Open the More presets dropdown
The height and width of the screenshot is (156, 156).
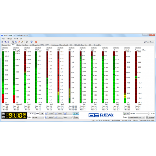[68, 117]
